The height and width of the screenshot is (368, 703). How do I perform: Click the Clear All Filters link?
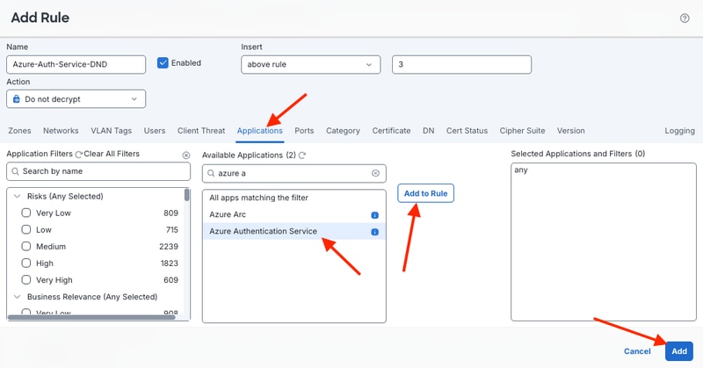tap(112, 154)
